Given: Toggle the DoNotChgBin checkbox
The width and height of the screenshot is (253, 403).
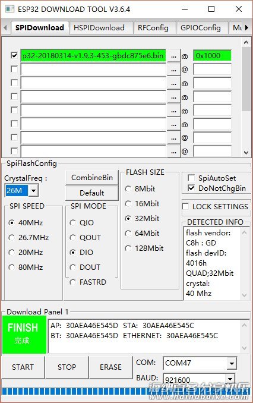Looking at the screenshot, I should click(191, 188).
